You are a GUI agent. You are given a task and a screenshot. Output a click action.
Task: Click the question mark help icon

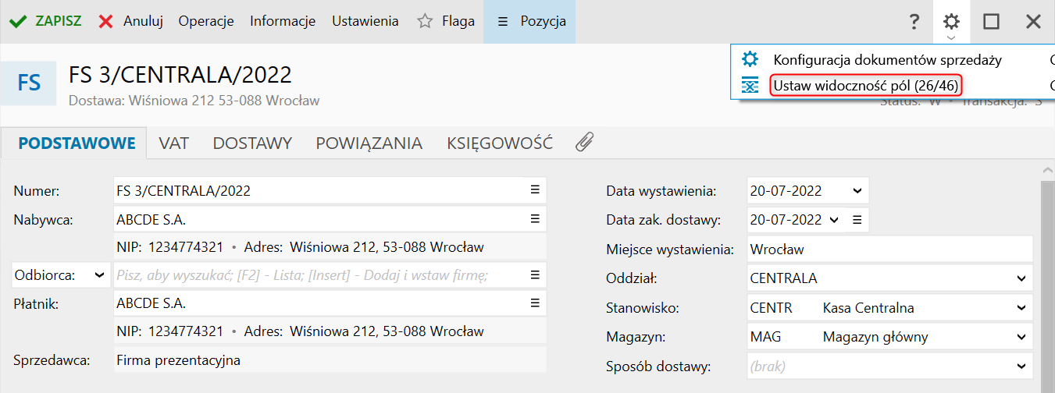914,22
